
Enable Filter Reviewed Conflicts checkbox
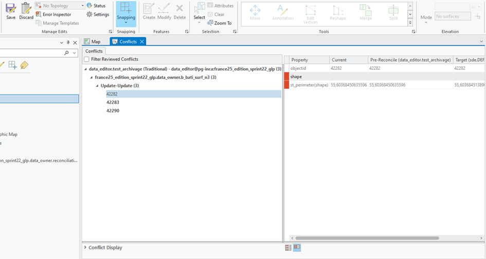click(87, 59)
